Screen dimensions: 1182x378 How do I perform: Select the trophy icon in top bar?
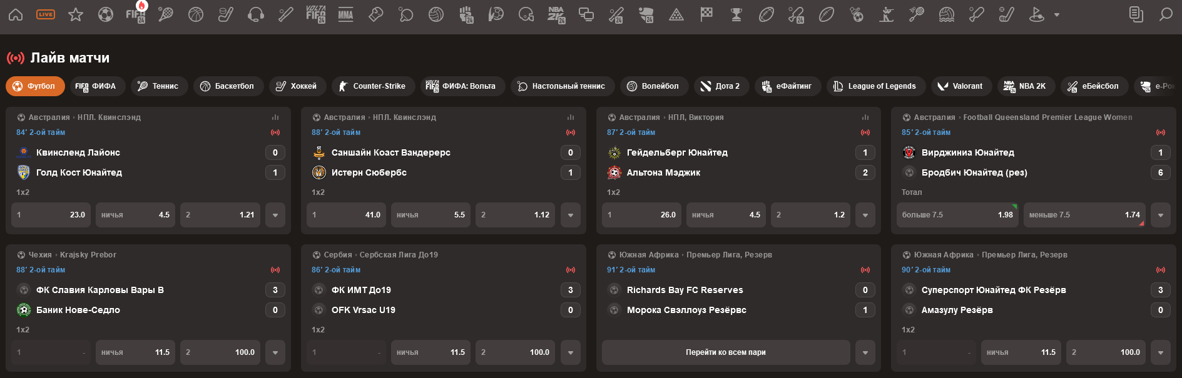point(736,14)
